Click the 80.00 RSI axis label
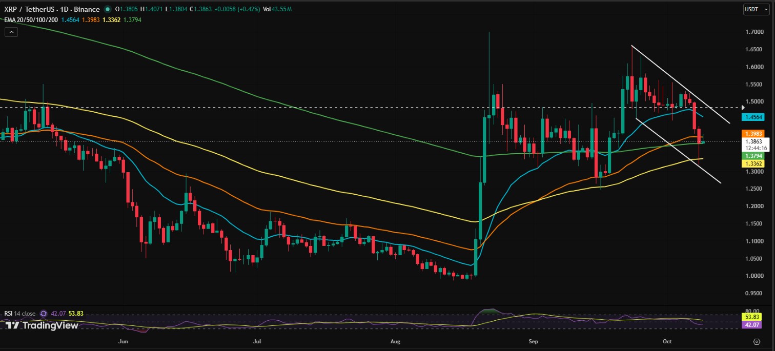Image resolution: width=775 pixels, height=351 pixels. (753, 311)
